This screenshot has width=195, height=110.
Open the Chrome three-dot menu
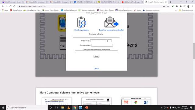click(x=192, y=6)
